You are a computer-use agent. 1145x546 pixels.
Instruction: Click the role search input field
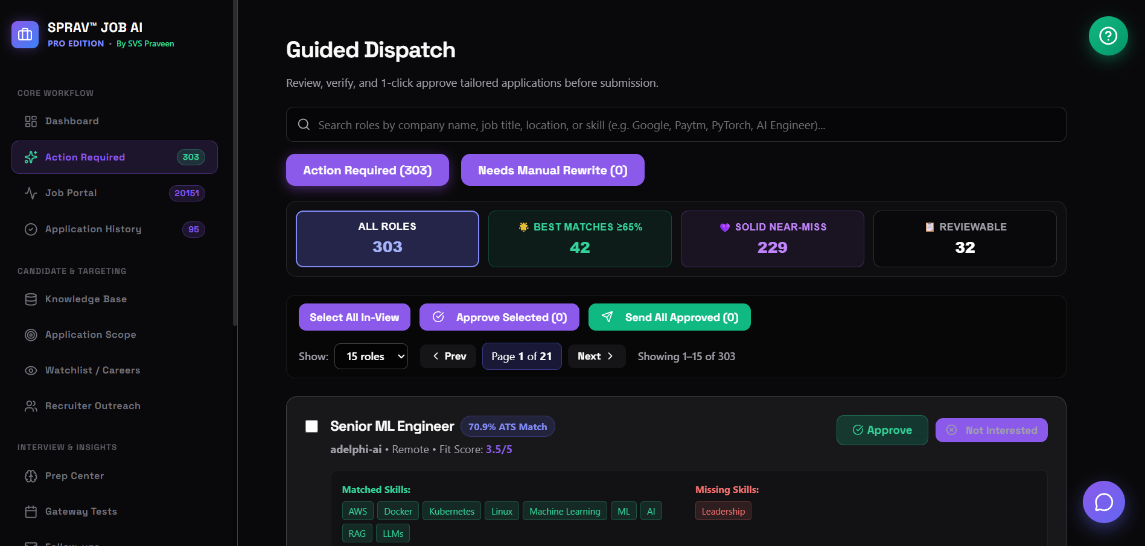(676, 124)
